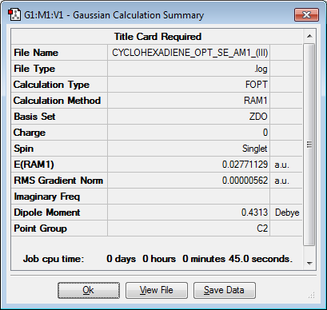Viewport: 327px width, 310px height.
Task: Click the Ok button
Action: (89, 290)
